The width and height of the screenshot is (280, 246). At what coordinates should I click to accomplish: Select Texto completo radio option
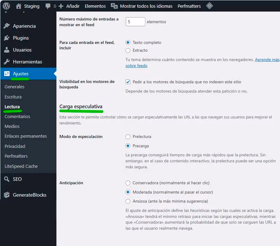[x=128, y=42]
